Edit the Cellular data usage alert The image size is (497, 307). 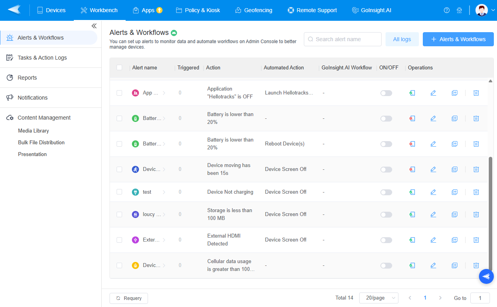[x=433, y=265]
